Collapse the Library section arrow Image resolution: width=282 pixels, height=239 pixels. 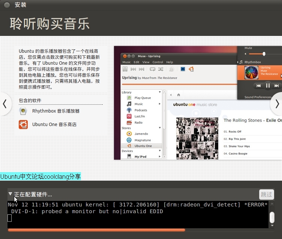pyautogui.click(x=160, y=92)
